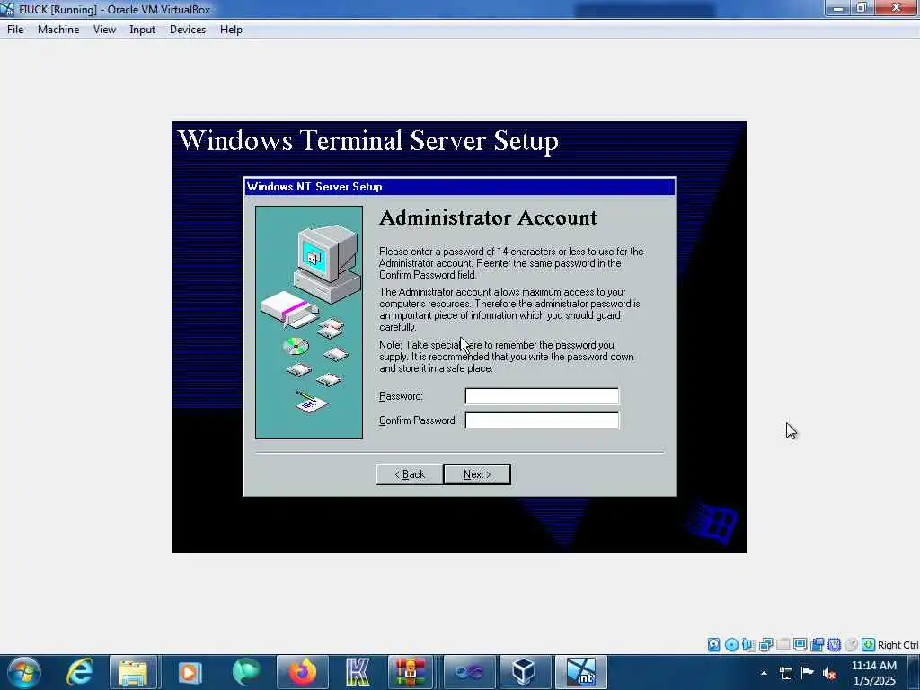Open the Machine menu
This screenshot has height=690, width=920.
coord(58,30)
